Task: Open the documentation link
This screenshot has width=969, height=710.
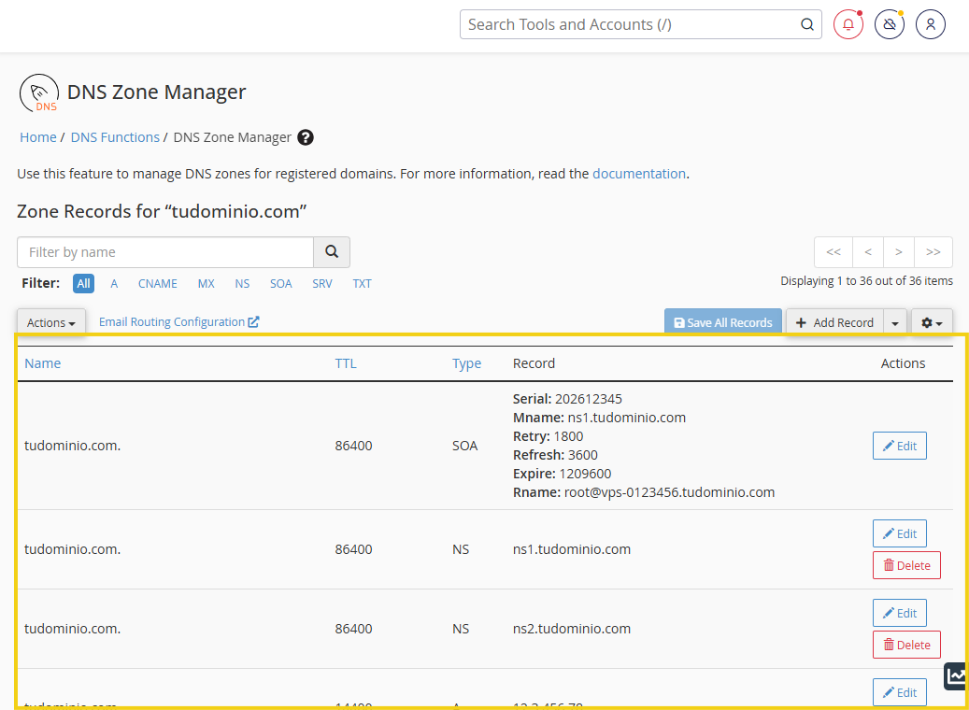Action: click(639, 174)
